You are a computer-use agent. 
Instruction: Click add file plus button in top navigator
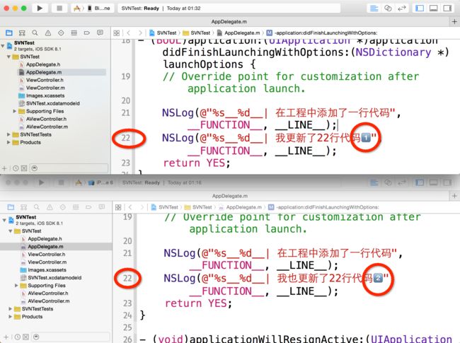[x=4, y=168]
